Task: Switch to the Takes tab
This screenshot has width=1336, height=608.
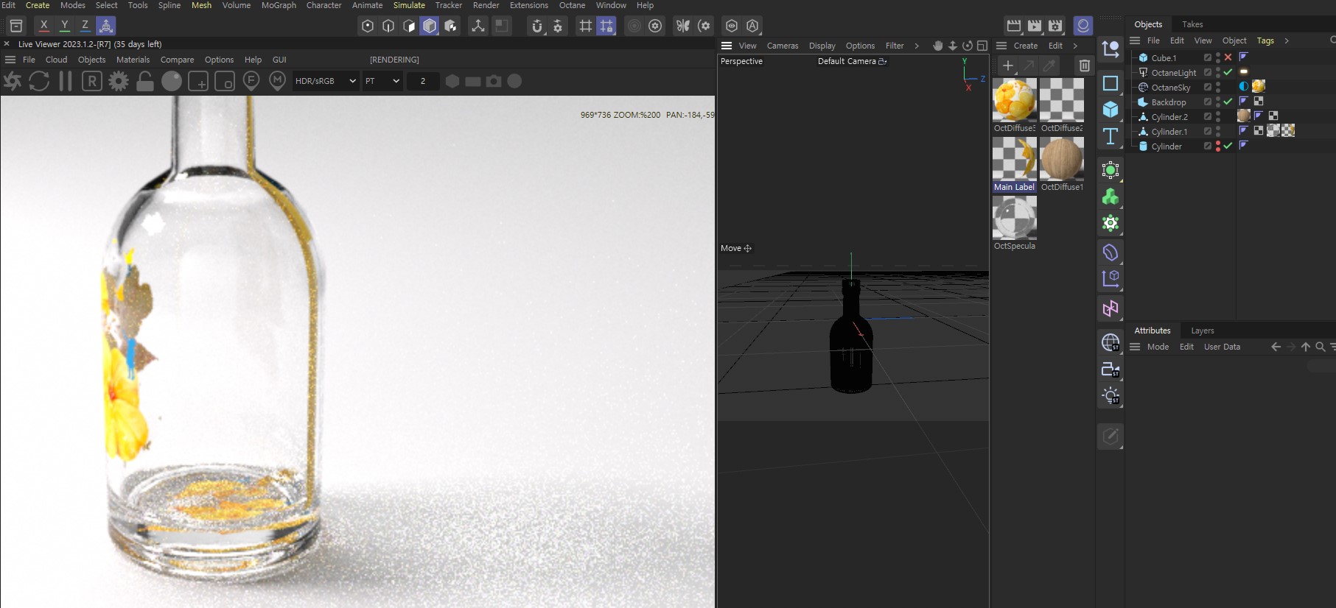Action: coord(1192,24)
